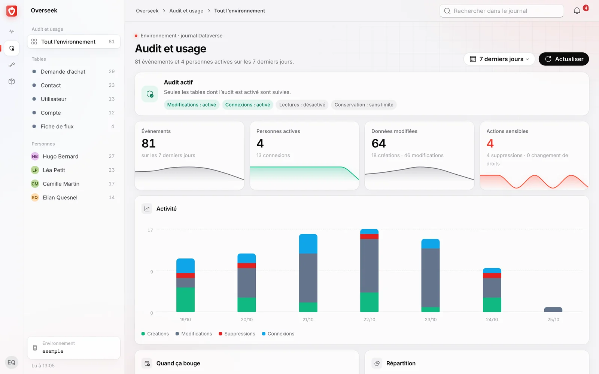Screen dimensions: 599x374
Task: Toggle the Modifications legend entry
Action: [x=194, y=334]
